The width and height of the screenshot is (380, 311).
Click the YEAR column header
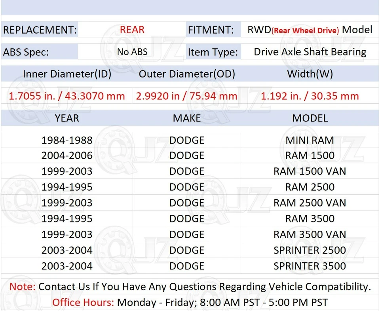pyautogui.click(x=67, y=118)
